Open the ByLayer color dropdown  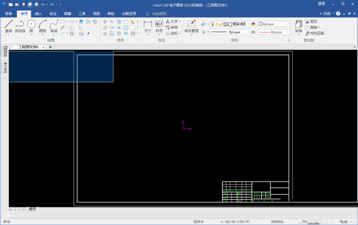pos(273,24)
